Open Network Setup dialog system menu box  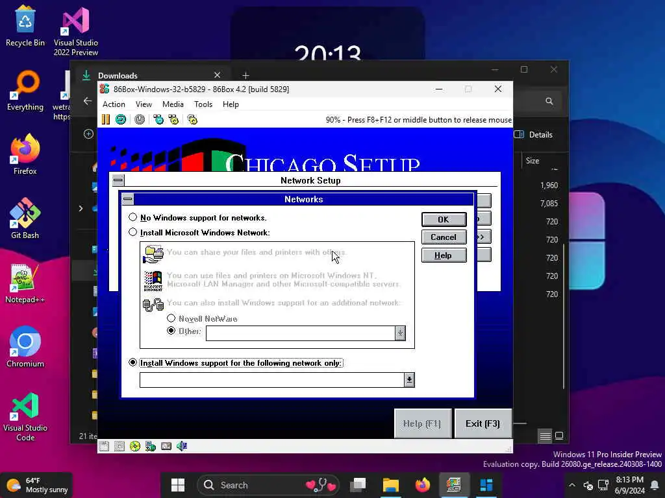click(x=118, y=180)
